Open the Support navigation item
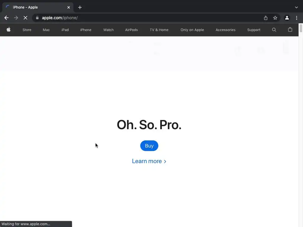 pyautogui.click(x=254, y=30)
